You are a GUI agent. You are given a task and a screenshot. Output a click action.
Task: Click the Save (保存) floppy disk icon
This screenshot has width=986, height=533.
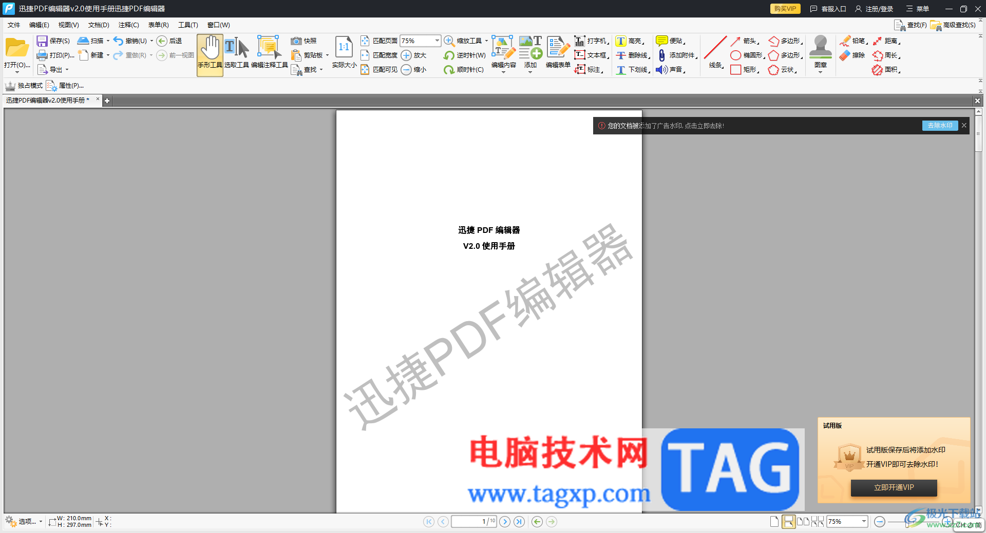42,41
